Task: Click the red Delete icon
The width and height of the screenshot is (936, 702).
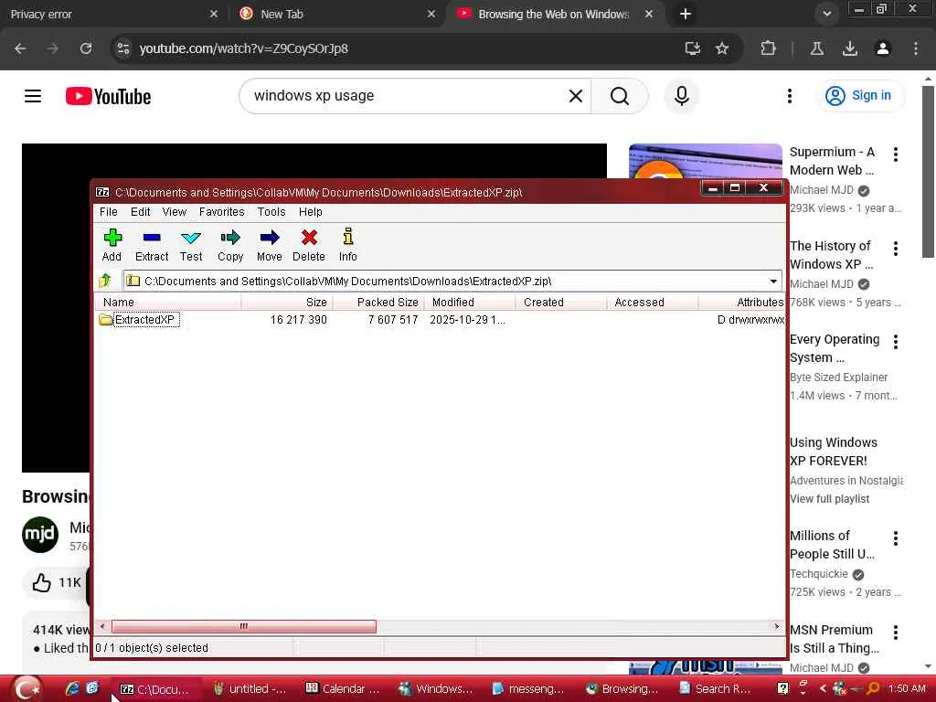Action: coord(309,245)
